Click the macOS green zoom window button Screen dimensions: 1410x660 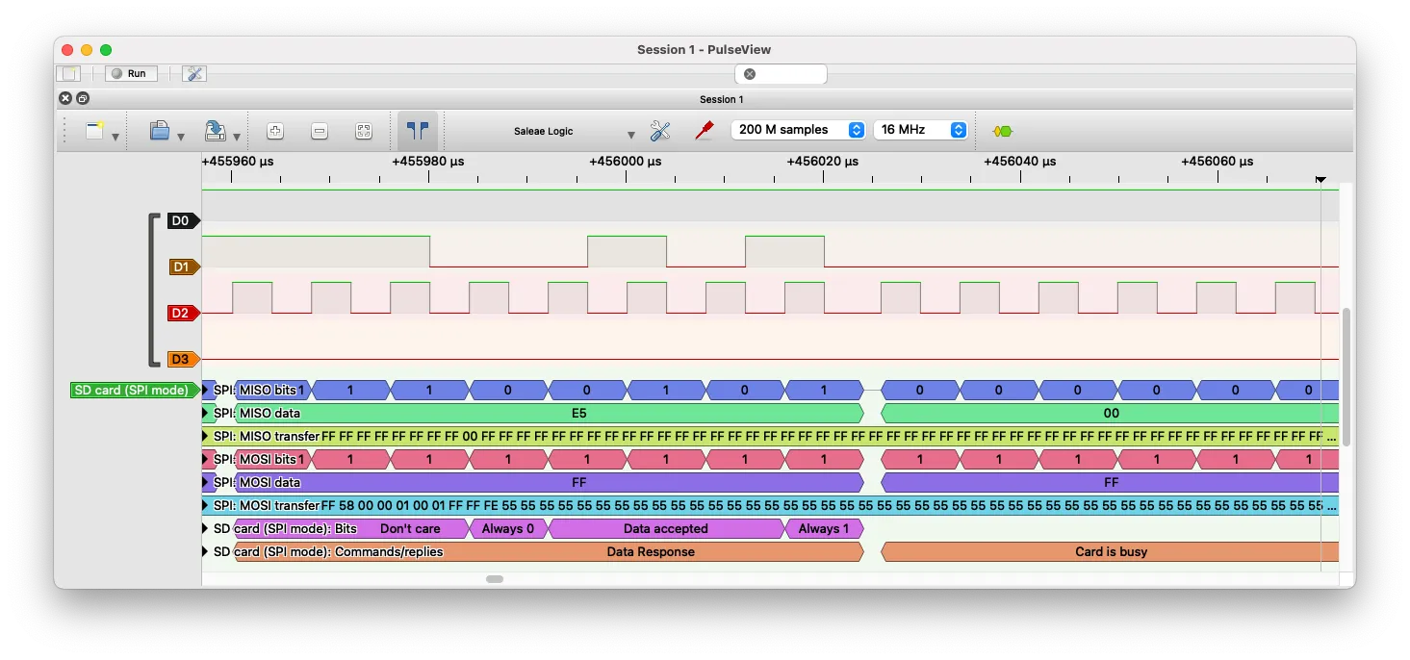tap(106, 50)
